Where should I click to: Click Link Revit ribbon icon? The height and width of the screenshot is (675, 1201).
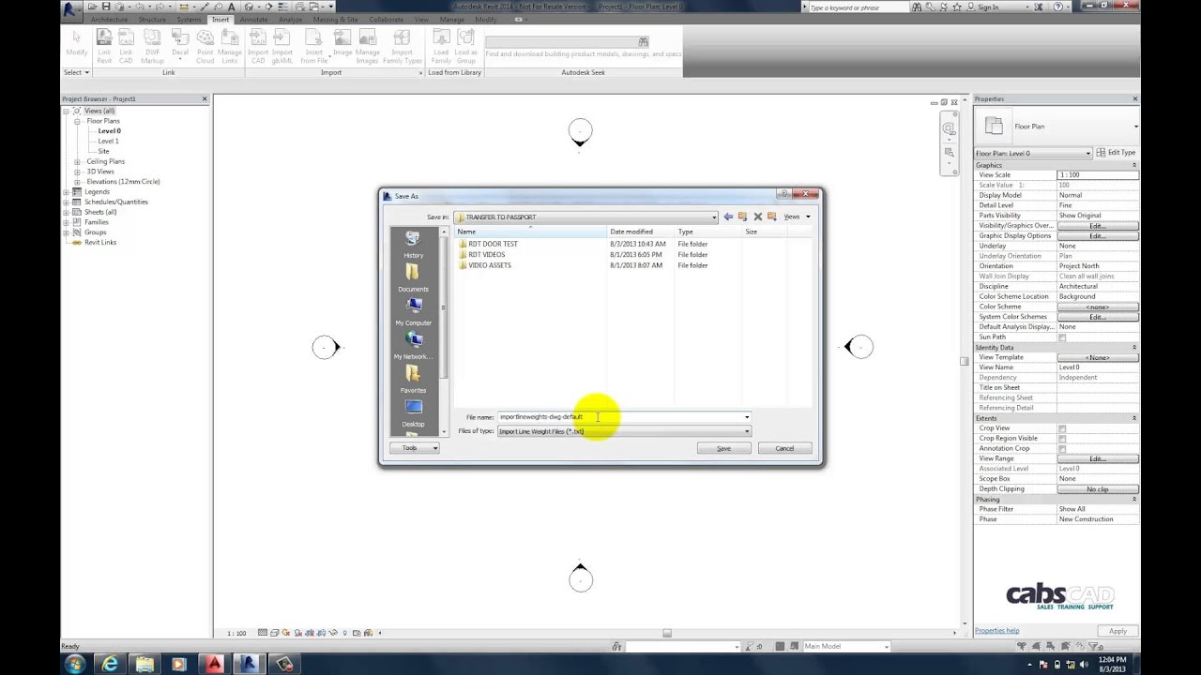[104, 45]
